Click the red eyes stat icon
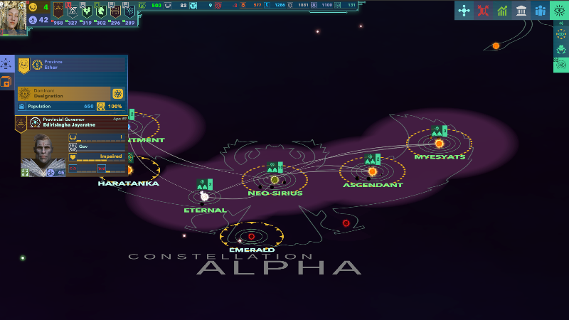This screenshot has width=569, height=320. pyautogui.click(x=102, y=169)
